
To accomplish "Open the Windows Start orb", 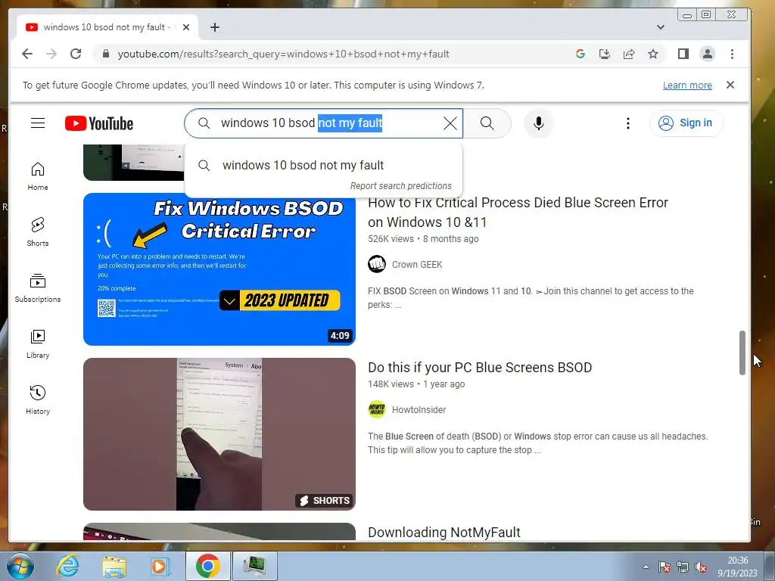I will pos(20,566).
